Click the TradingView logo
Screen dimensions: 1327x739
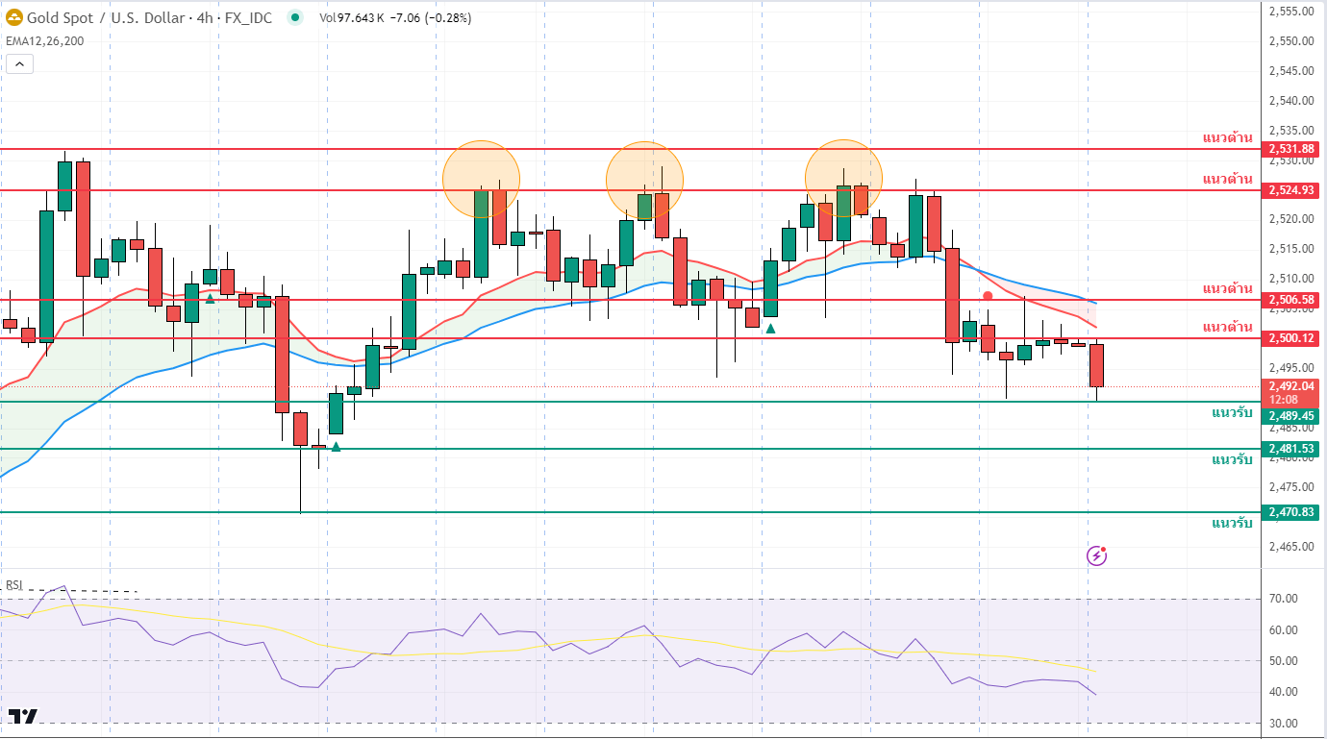point(23,716)
